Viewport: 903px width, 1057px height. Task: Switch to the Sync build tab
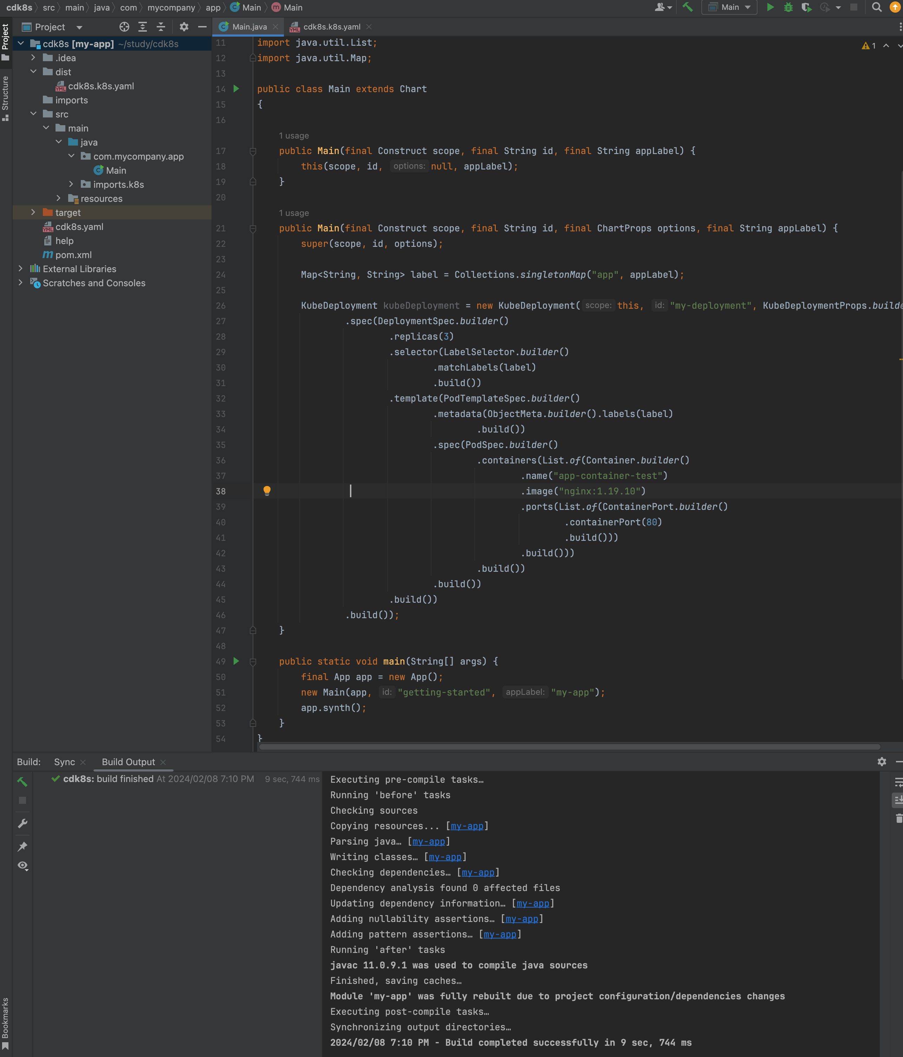tap(64, 762)
